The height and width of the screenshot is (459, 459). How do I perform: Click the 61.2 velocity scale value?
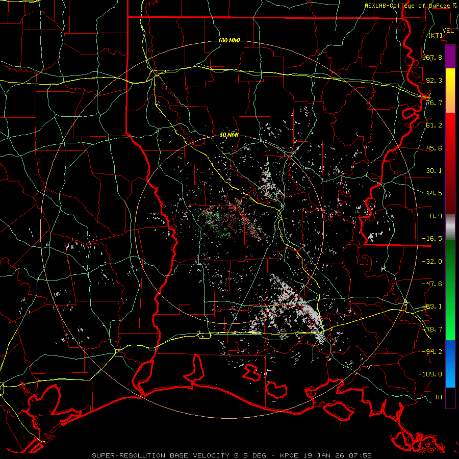(x=434, y=125)
